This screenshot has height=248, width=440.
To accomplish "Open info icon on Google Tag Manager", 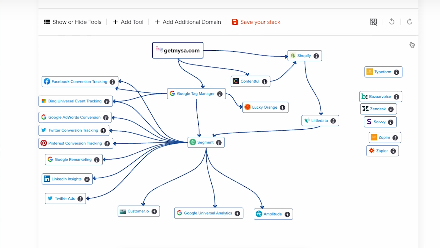I will pyautogui.click(x=220, y=94).
